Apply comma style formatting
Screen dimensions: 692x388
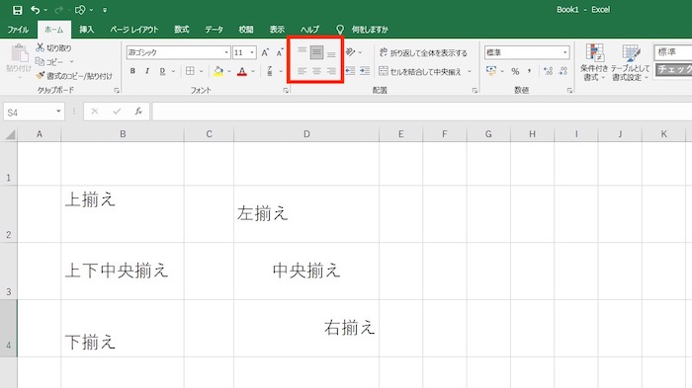pyautogui.click(x=529, y=71)
